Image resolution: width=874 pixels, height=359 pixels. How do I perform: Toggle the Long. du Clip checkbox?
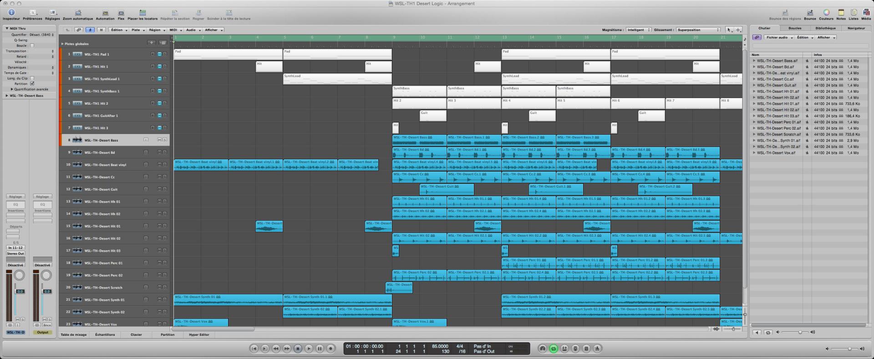32,78
